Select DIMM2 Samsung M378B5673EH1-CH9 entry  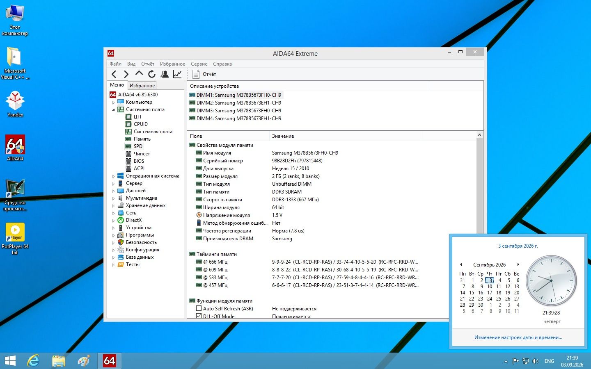(x=235, y=103)
